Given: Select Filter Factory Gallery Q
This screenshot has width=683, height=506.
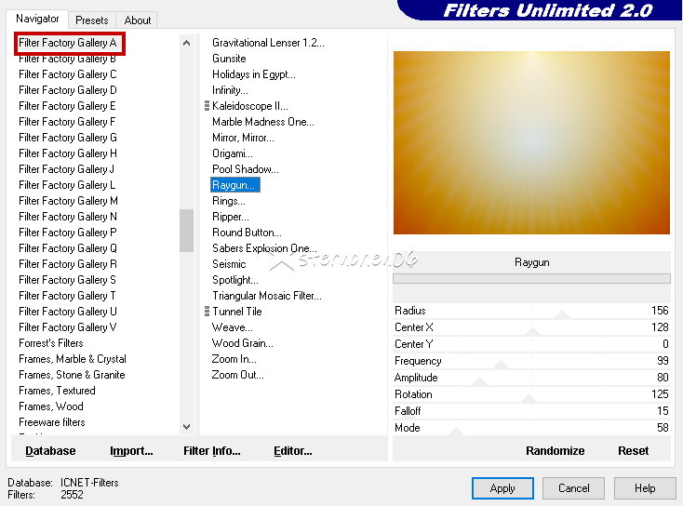Looking at the screenshot, I should coord(68,248).
